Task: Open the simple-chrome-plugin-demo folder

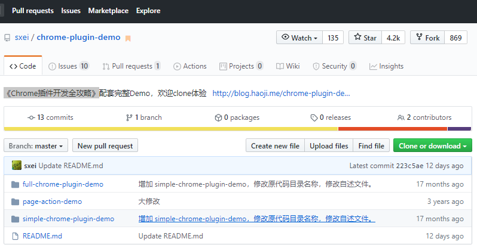Action: [x=69, y=219]
